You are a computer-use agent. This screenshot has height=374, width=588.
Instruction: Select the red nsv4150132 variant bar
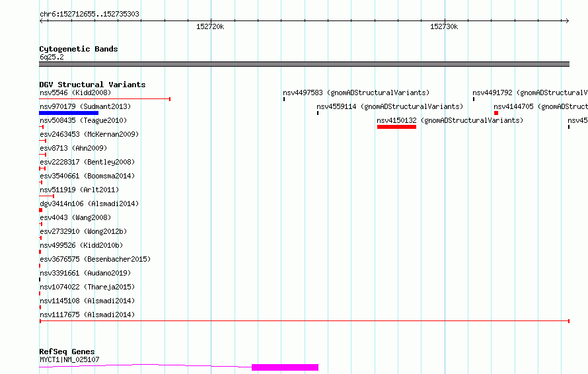pyautogui.click(x=397, y=127)
